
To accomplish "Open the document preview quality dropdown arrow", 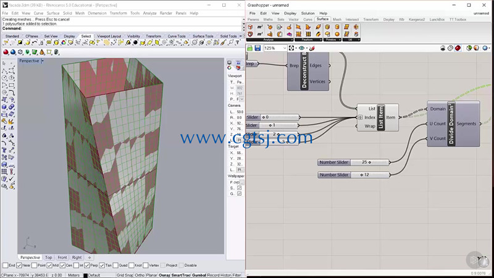I will coord(490,48).
